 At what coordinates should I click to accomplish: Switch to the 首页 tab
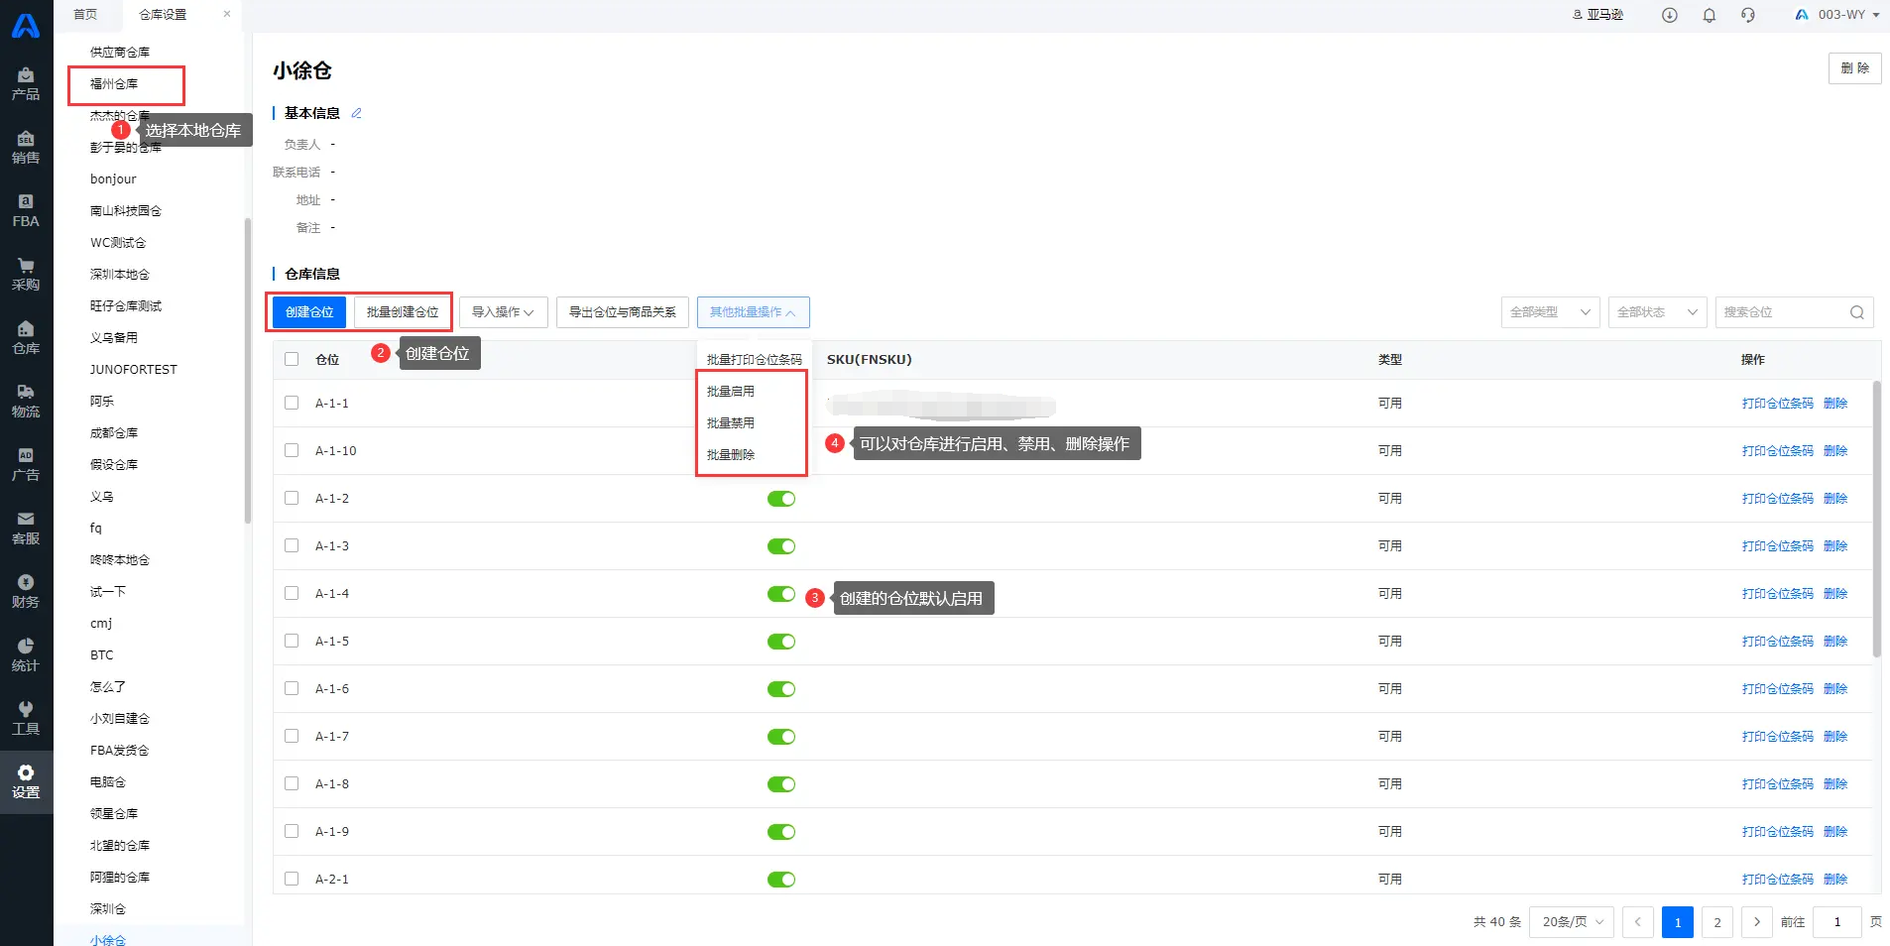[x=86, y=14]
